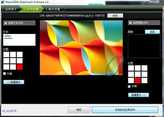Select center text watermark position square
The image size is (164, 117).
click(13, 61)
